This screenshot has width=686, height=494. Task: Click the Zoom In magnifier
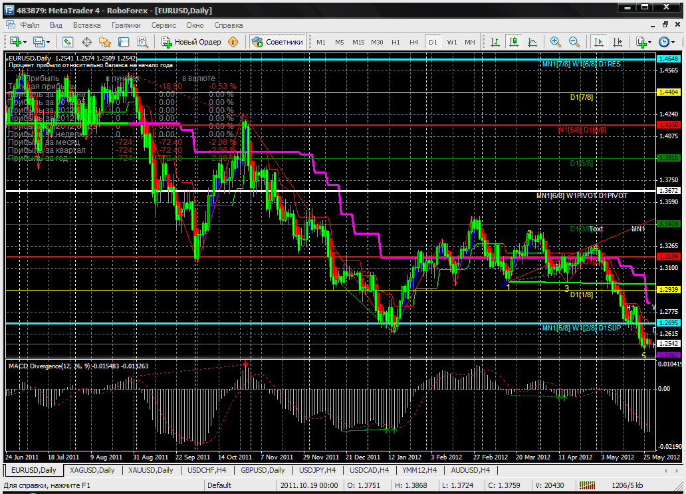click(556, 42)
